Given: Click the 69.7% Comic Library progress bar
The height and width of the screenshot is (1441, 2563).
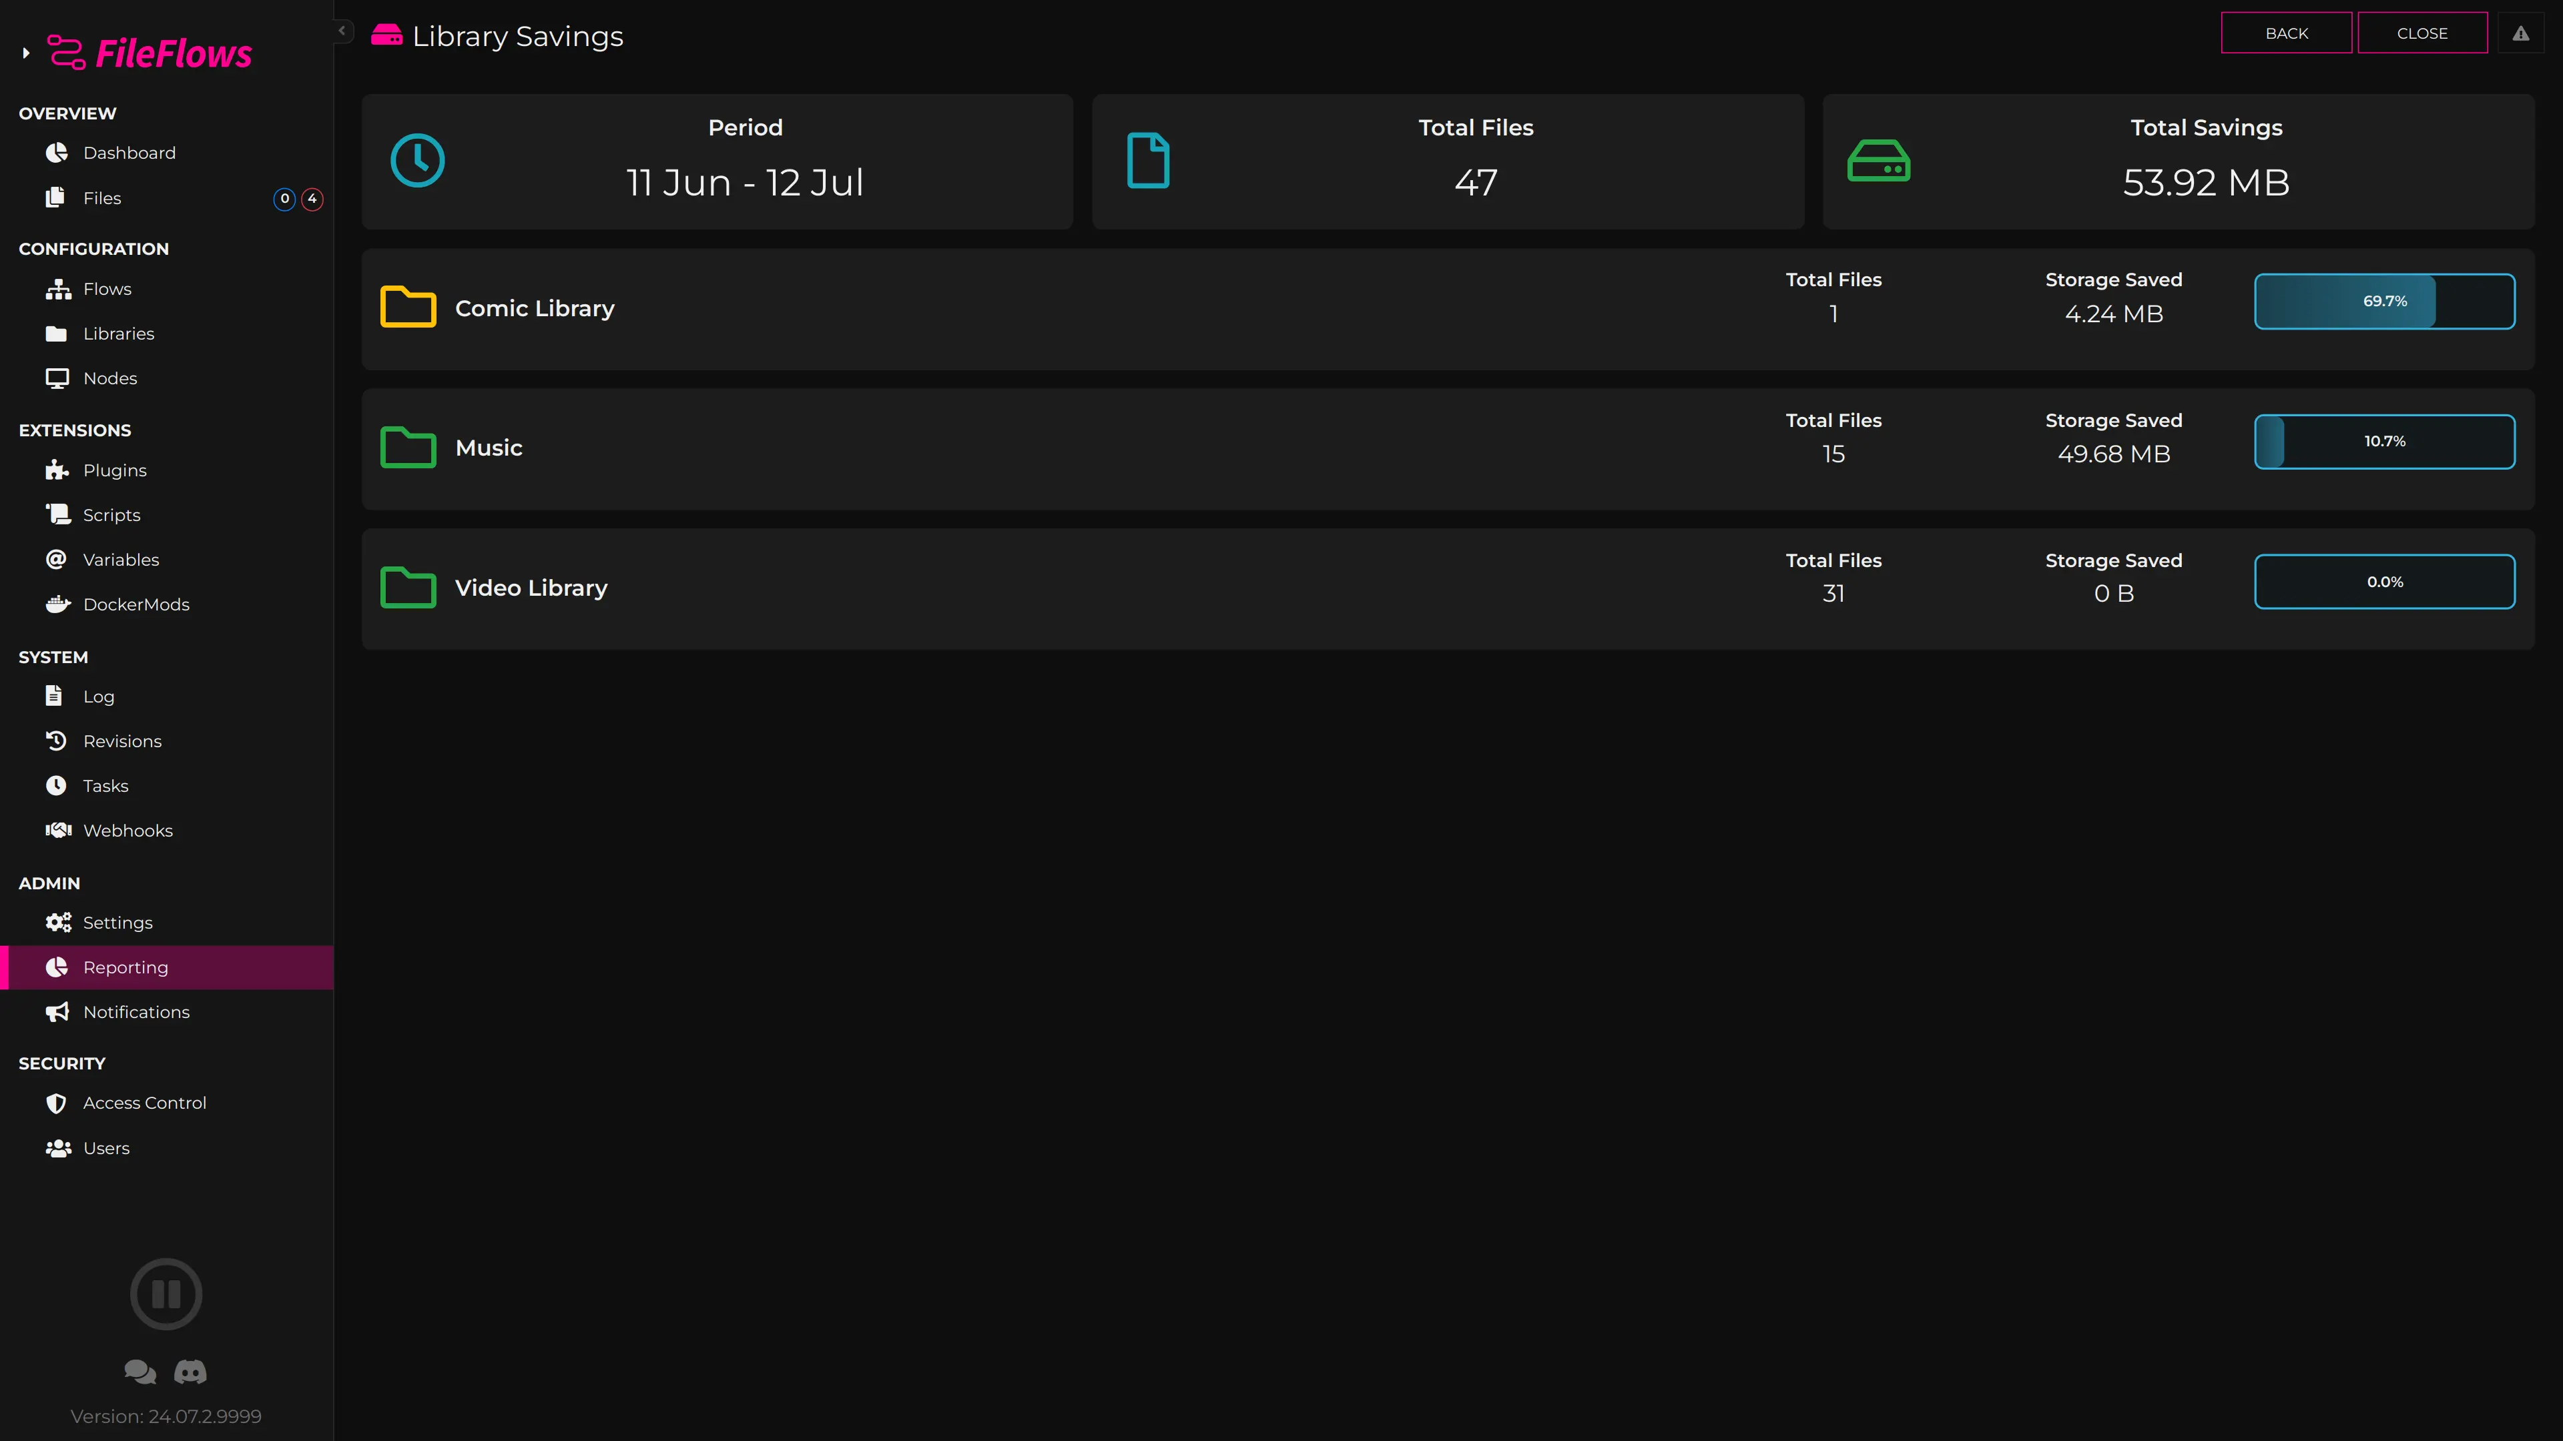Looking at the screenshot, I should (2385, 302).
